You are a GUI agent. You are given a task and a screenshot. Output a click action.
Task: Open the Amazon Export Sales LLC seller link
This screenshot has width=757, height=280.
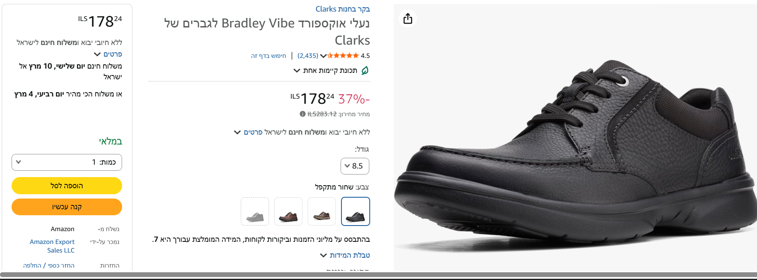[x=52, y=246]
